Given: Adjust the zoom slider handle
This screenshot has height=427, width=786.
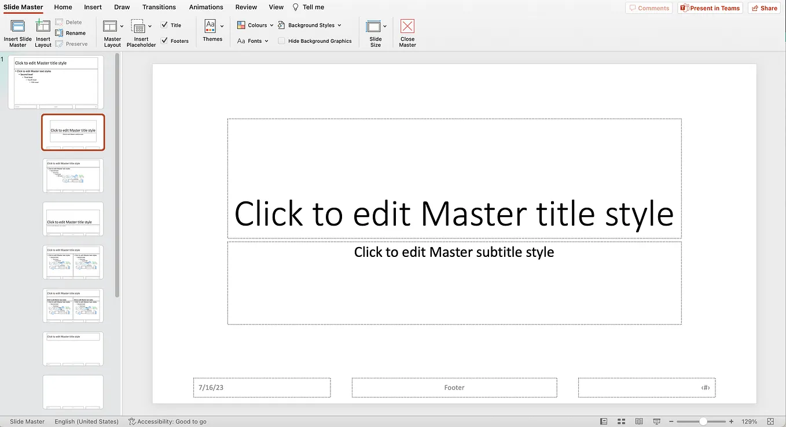Looking at the screenshot, I should [703, 421].
